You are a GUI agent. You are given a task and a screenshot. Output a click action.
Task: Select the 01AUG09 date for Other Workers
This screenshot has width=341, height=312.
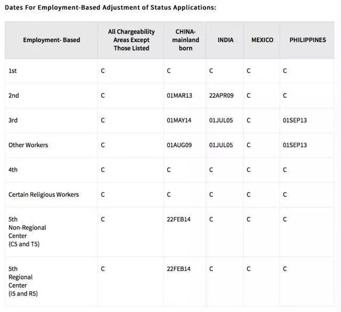pyautogui.click(x=179, y=145)
